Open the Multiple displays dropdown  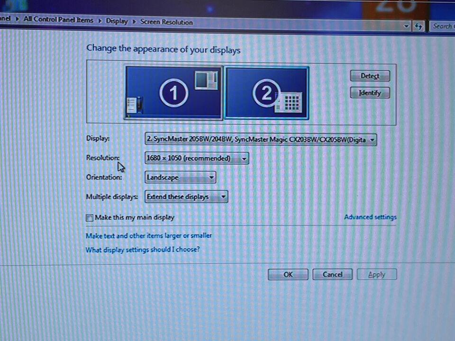(186, 197)
